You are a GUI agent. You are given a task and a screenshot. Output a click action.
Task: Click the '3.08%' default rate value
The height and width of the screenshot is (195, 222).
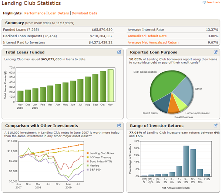tap(213, 36)
